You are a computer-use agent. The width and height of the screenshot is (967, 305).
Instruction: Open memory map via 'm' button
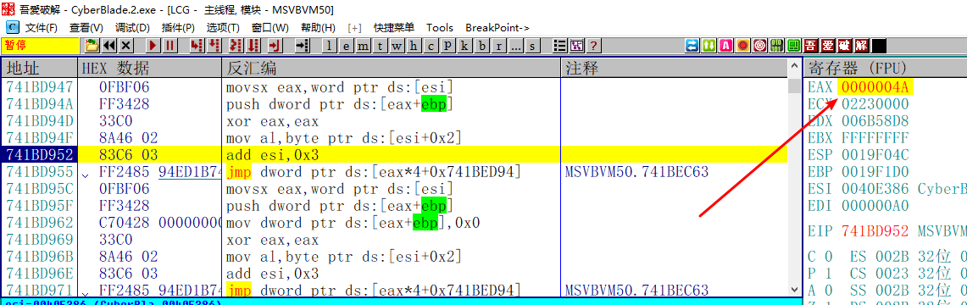(x=364, y=46)
